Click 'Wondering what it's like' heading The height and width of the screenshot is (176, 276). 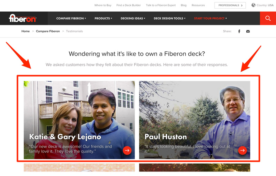click(x=137, y=54)
